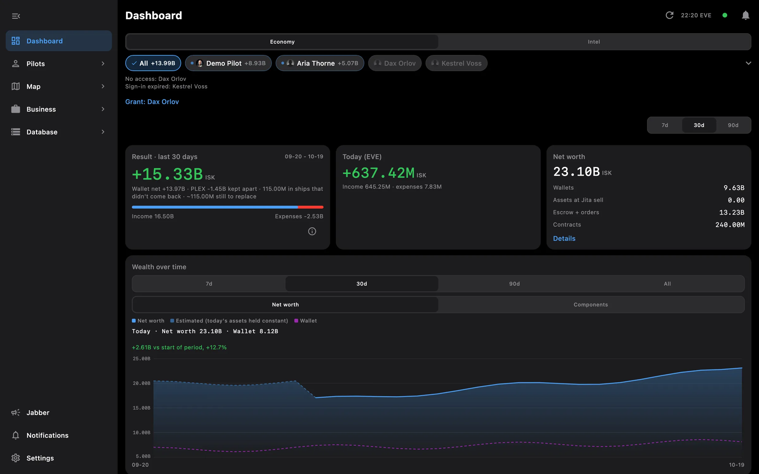Open Net worth Details link
Viewport: 759px width, 474px height.
point(564,239)
